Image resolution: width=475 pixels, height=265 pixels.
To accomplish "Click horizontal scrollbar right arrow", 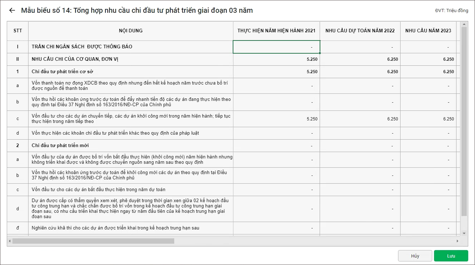I will [458, 241].
